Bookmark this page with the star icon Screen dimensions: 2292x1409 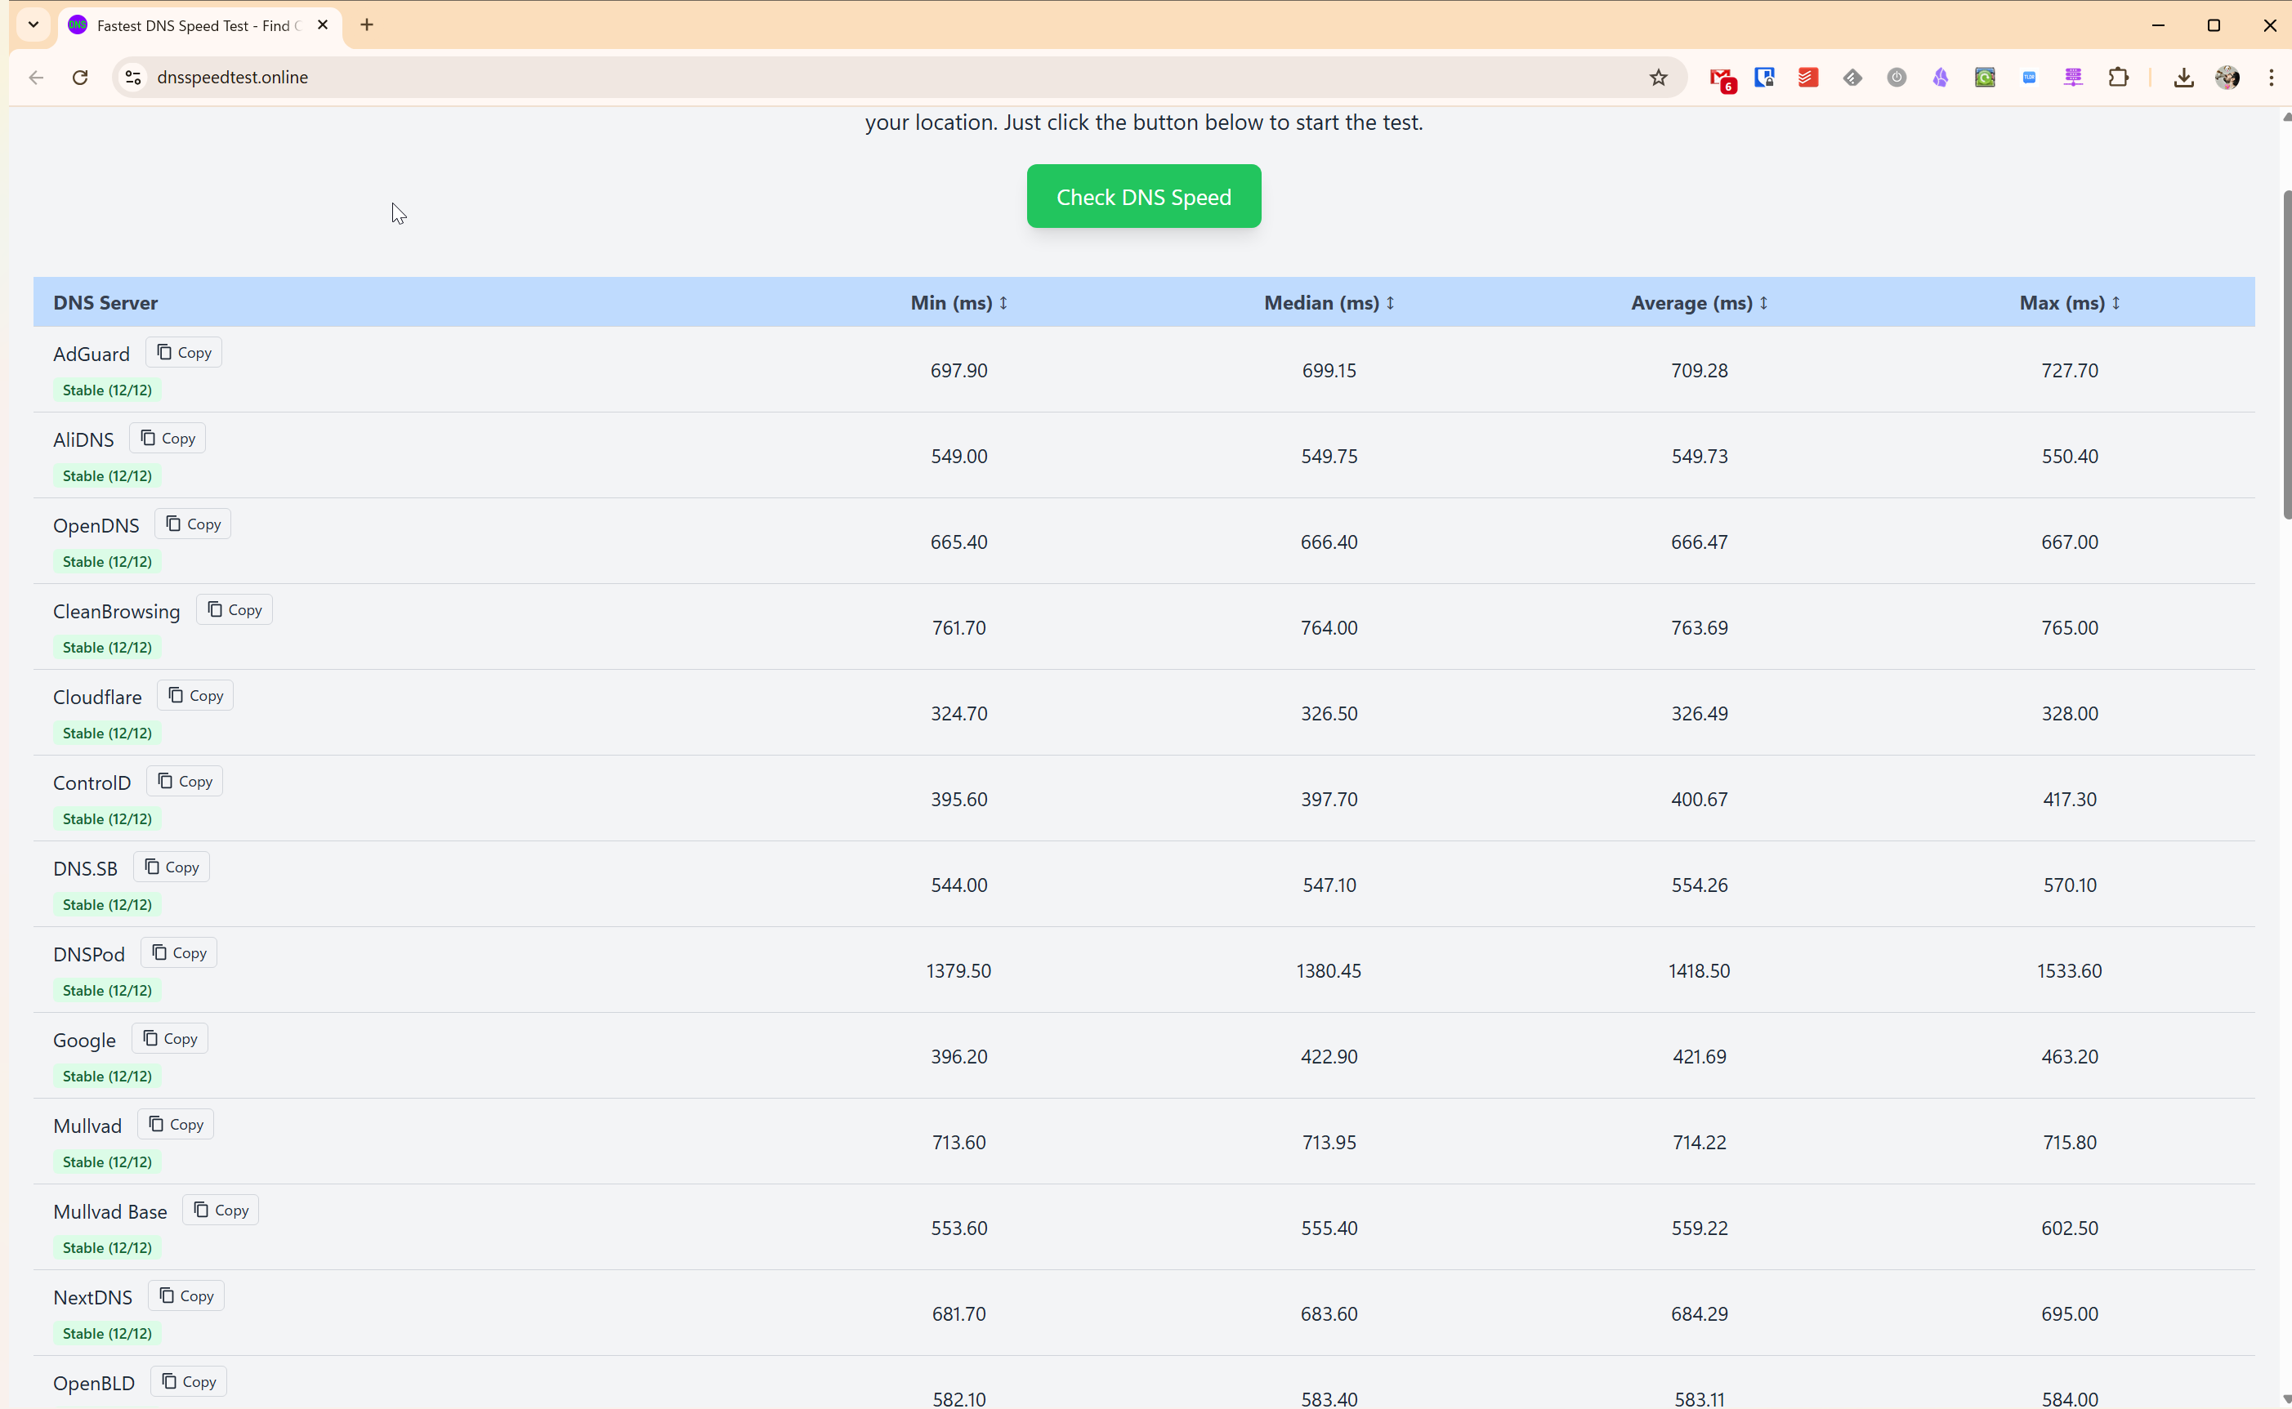1657,78
